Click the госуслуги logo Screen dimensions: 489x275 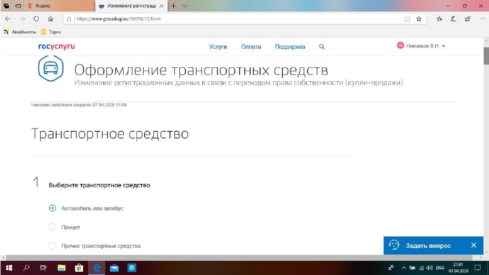tap(56, 46)
